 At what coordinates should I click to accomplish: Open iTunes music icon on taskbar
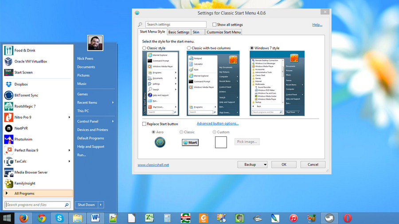(293, 218)
